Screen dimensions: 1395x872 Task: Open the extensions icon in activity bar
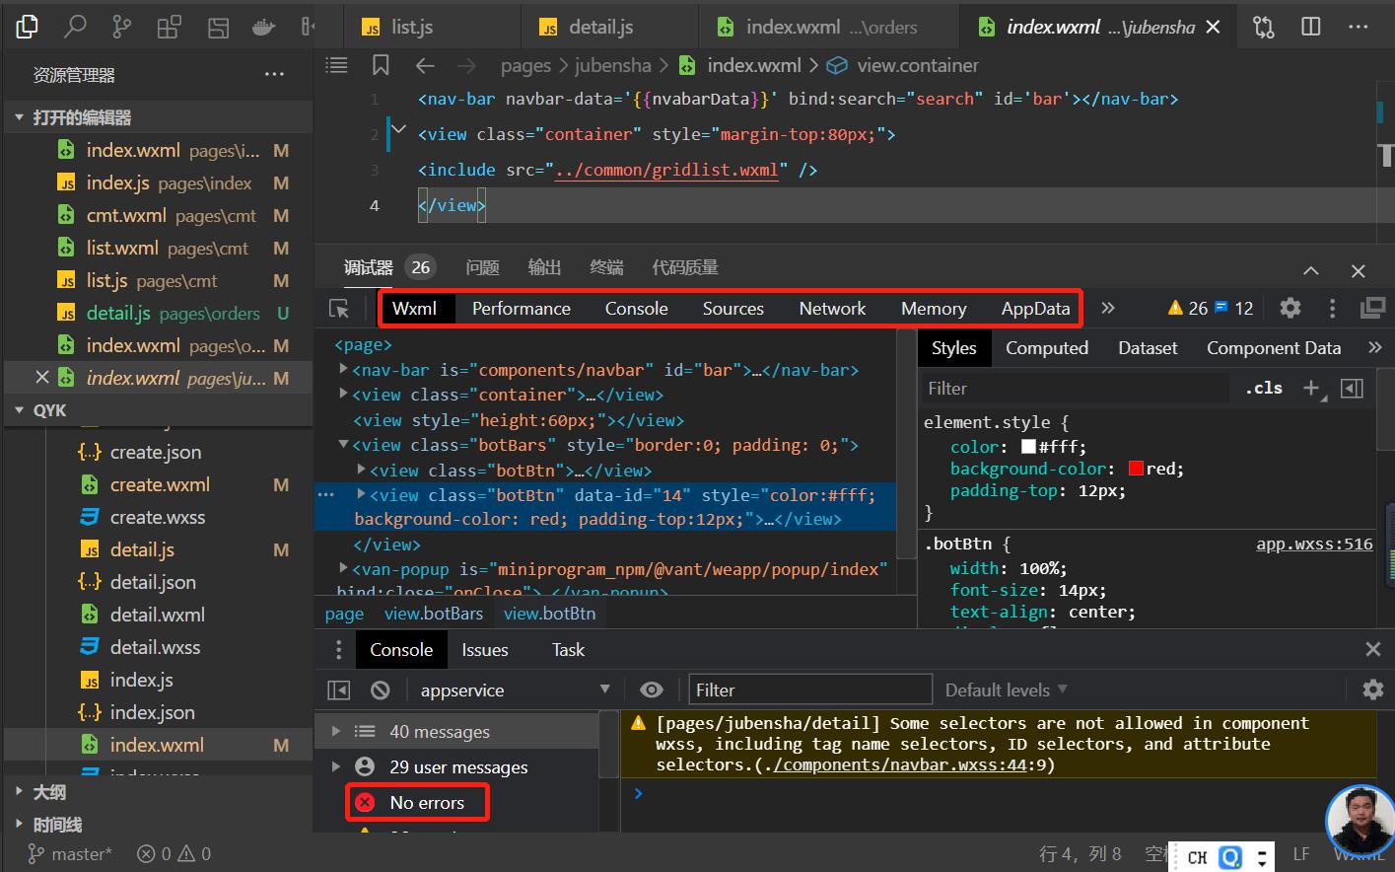[169, 27]
